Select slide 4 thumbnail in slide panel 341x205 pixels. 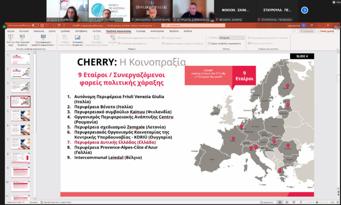click(20, 102)
